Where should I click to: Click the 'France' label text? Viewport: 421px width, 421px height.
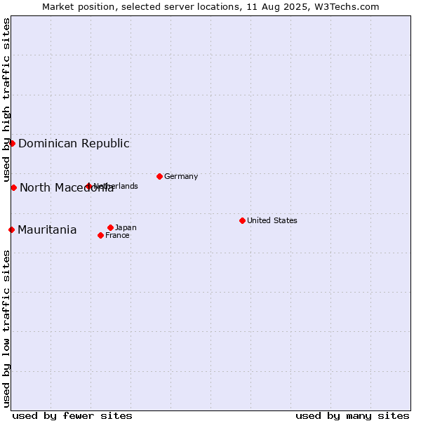tap(117, 236)
